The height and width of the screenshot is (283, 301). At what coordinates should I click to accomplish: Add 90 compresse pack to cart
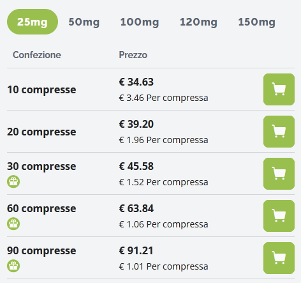[x=279, y=258]
